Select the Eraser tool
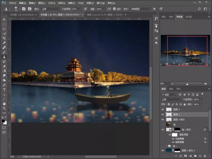The height and width of the screenshot is (159, 212). (x=4, y=66)
